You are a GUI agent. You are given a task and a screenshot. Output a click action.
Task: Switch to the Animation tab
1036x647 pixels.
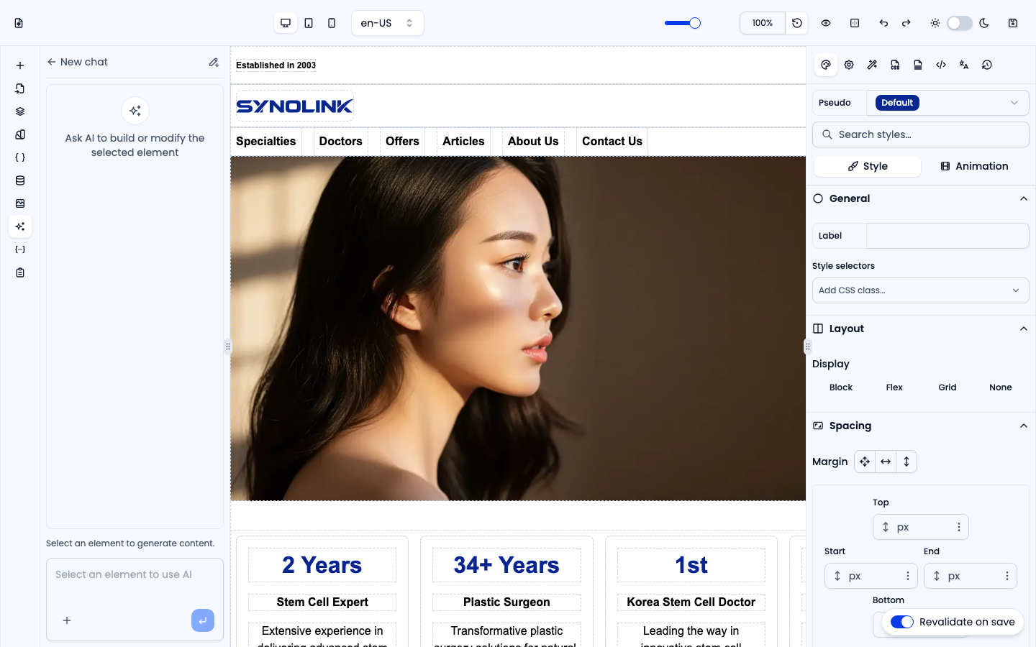click(974, 166)
